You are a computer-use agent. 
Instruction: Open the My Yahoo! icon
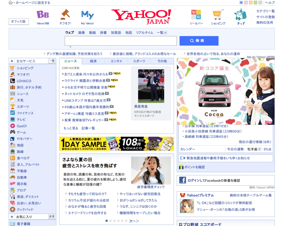(87, 15)
